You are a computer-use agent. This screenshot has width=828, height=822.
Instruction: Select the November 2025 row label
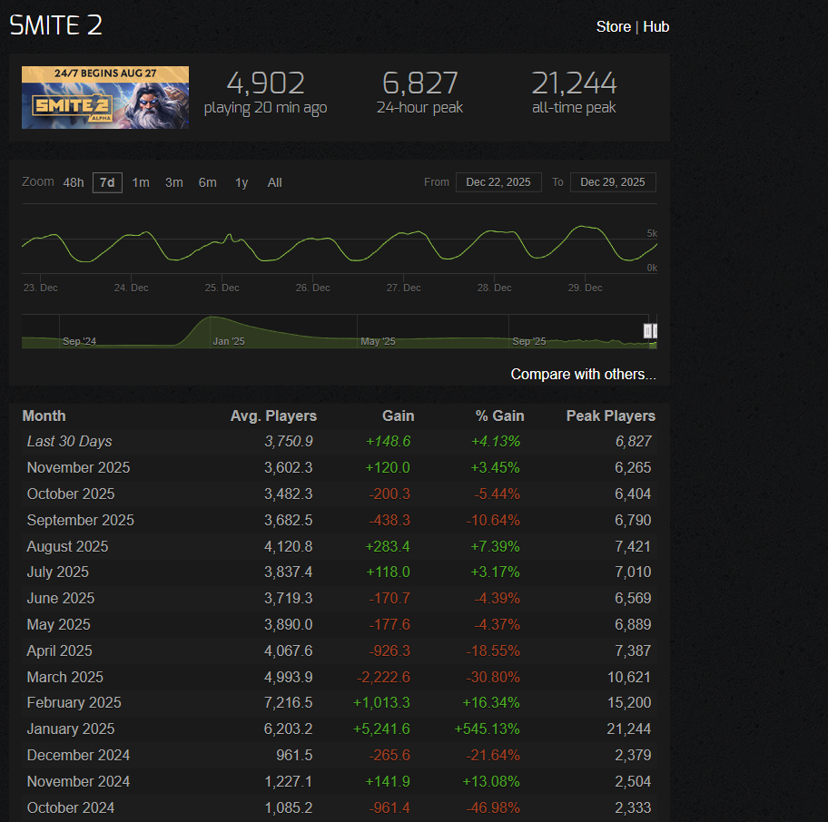click(x=78, y=467)
